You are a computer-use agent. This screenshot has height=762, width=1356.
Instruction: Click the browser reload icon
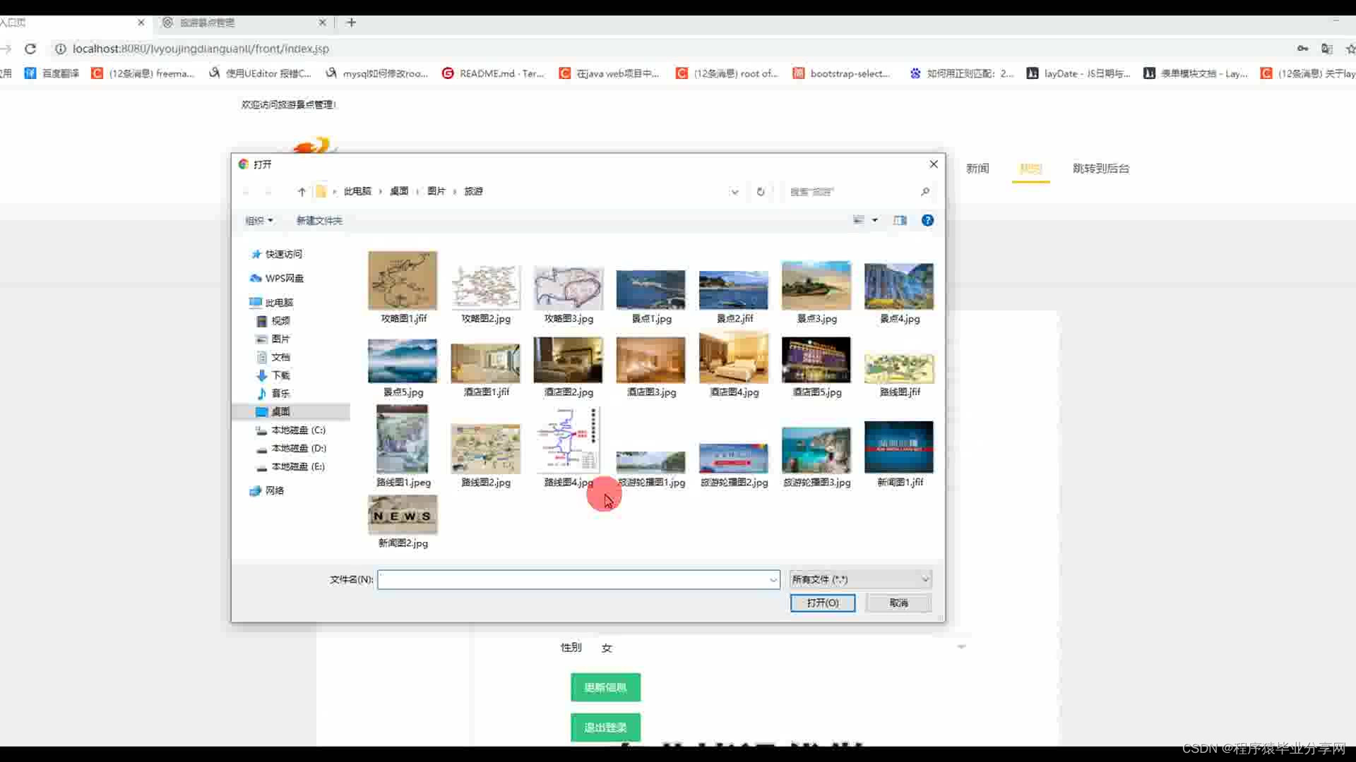coord(30,49)
